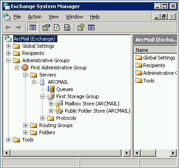The height and width of the screenshot is (168, 179).
Task: Open the Window menu
Action: pos(74,17)
